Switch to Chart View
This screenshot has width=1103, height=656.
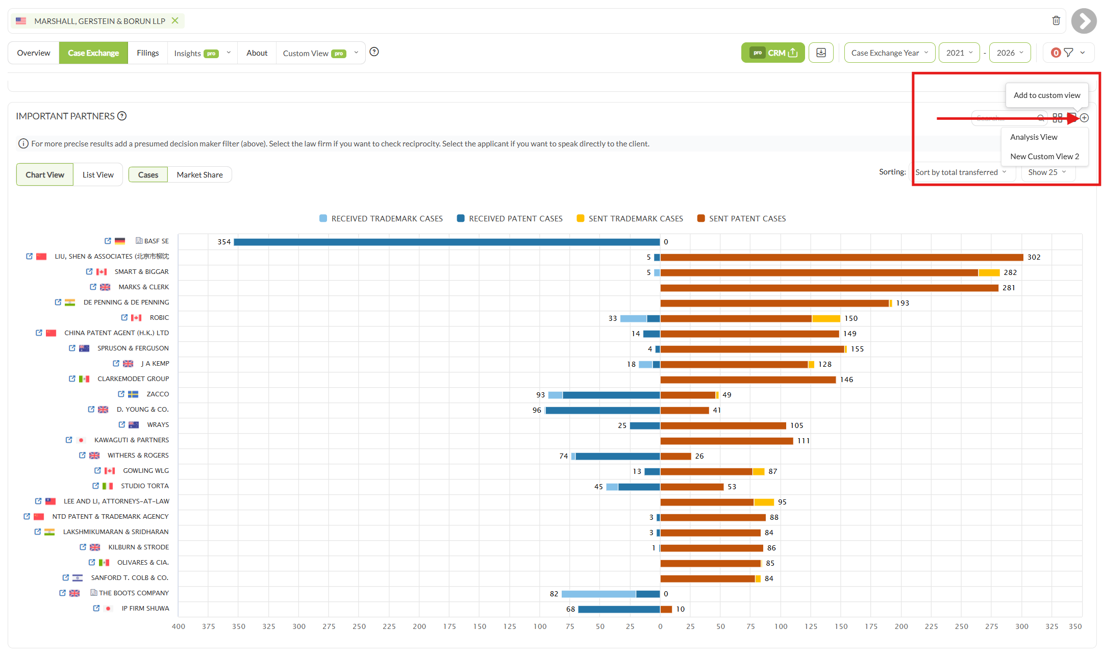pyautogui.click(x=45, y=174)
